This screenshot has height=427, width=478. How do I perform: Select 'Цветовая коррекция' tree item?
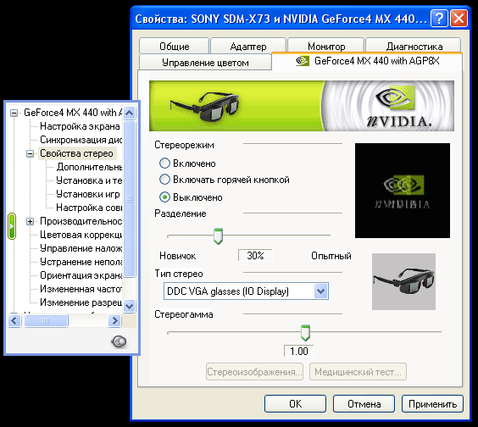pos(81,235)
